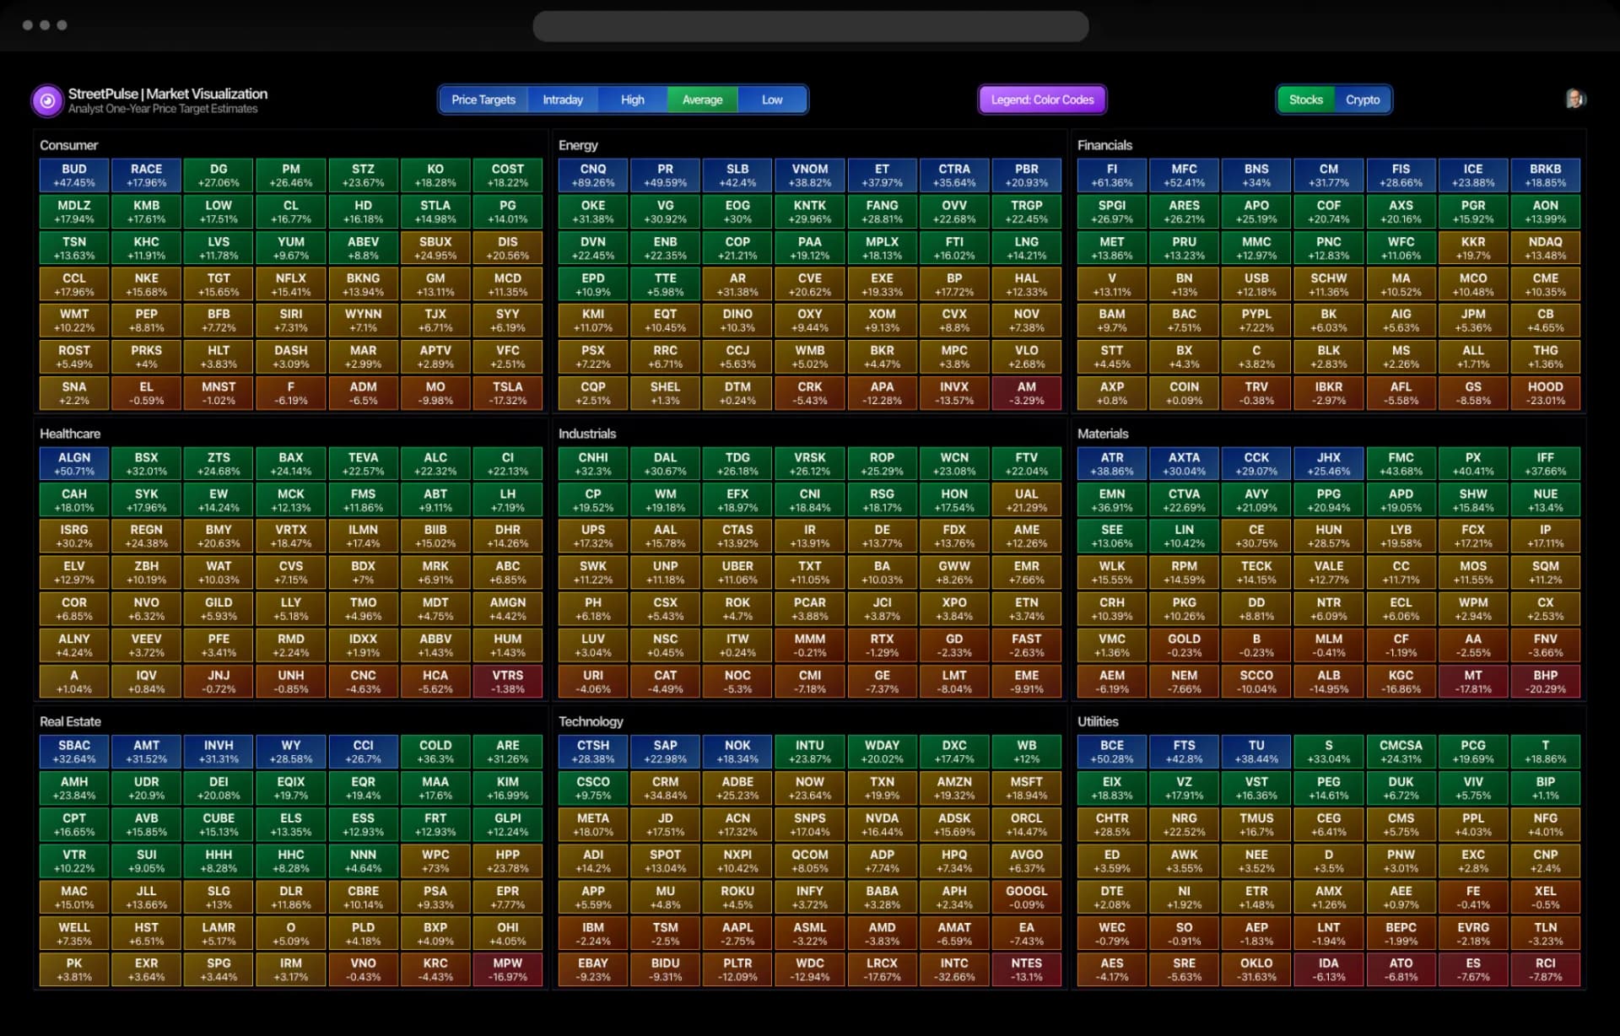Image resolution: width=1620 pixels, height=1036 pixels.
Task: Open the NVDA tile in Technology
Action: pyautogui.click(x=882, y=824)
